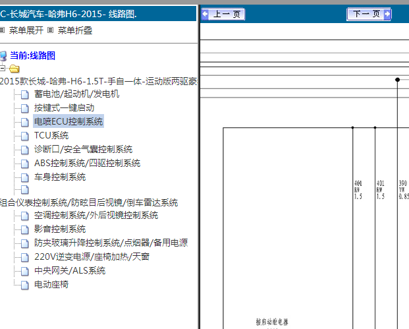
Task: Open ABS控制系统/四驱控制系统 diagram
Action: [88, 164]
